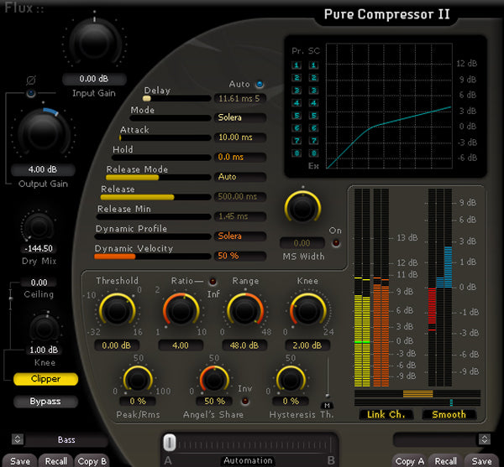Click the Input Gain knob
The height and width of the screenshot is (467, 504).
point(92,40)
